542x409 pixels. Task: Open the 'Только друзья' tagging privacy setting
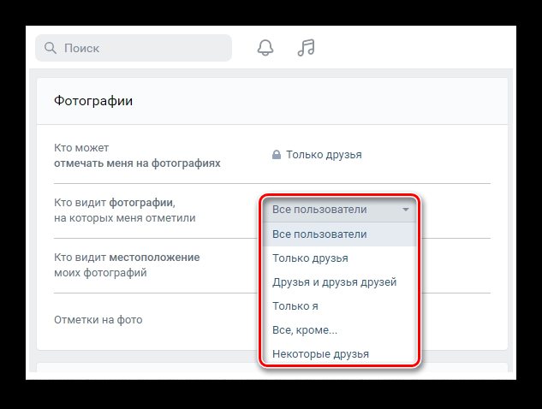pos(324,155)
